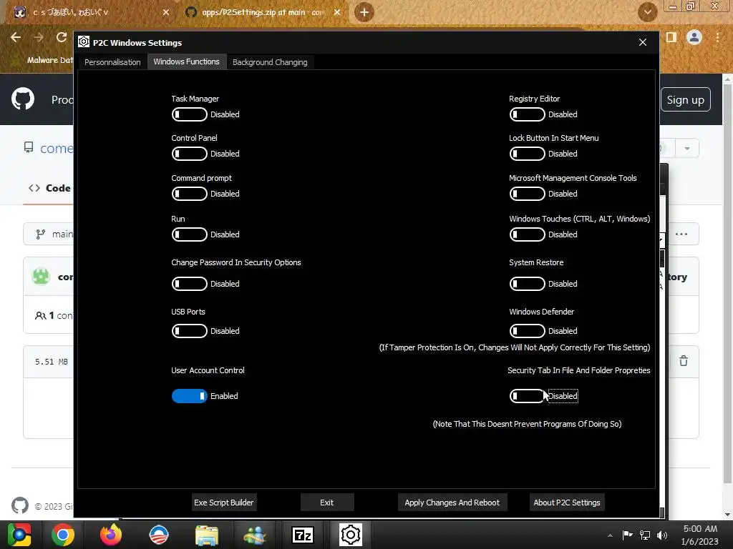Toggle the Control Panel switch
The image size is (733, 549).
[189, 154]
